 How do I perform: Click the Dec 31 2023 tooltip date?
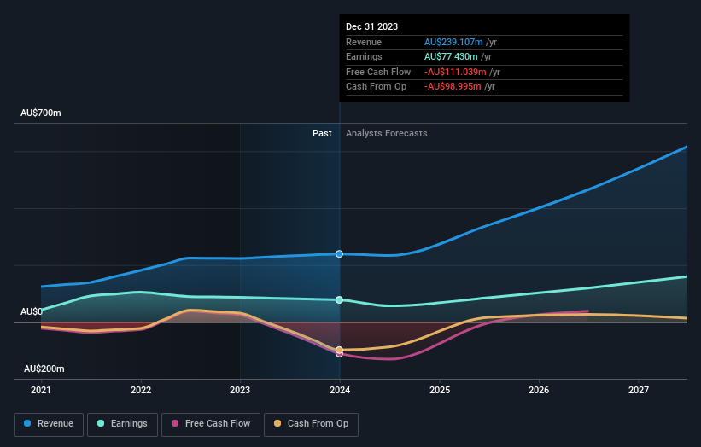pyautogui.click(x=371, y=26)
